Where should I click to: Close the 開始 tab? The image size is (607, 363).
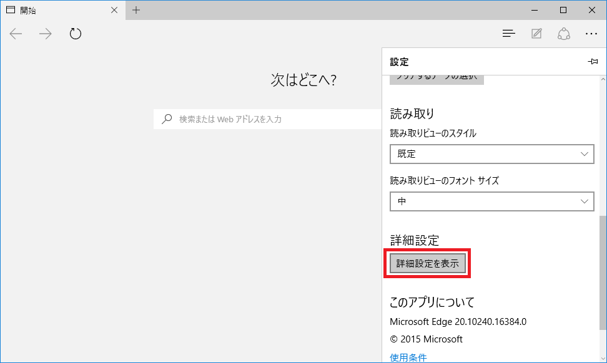114,10
